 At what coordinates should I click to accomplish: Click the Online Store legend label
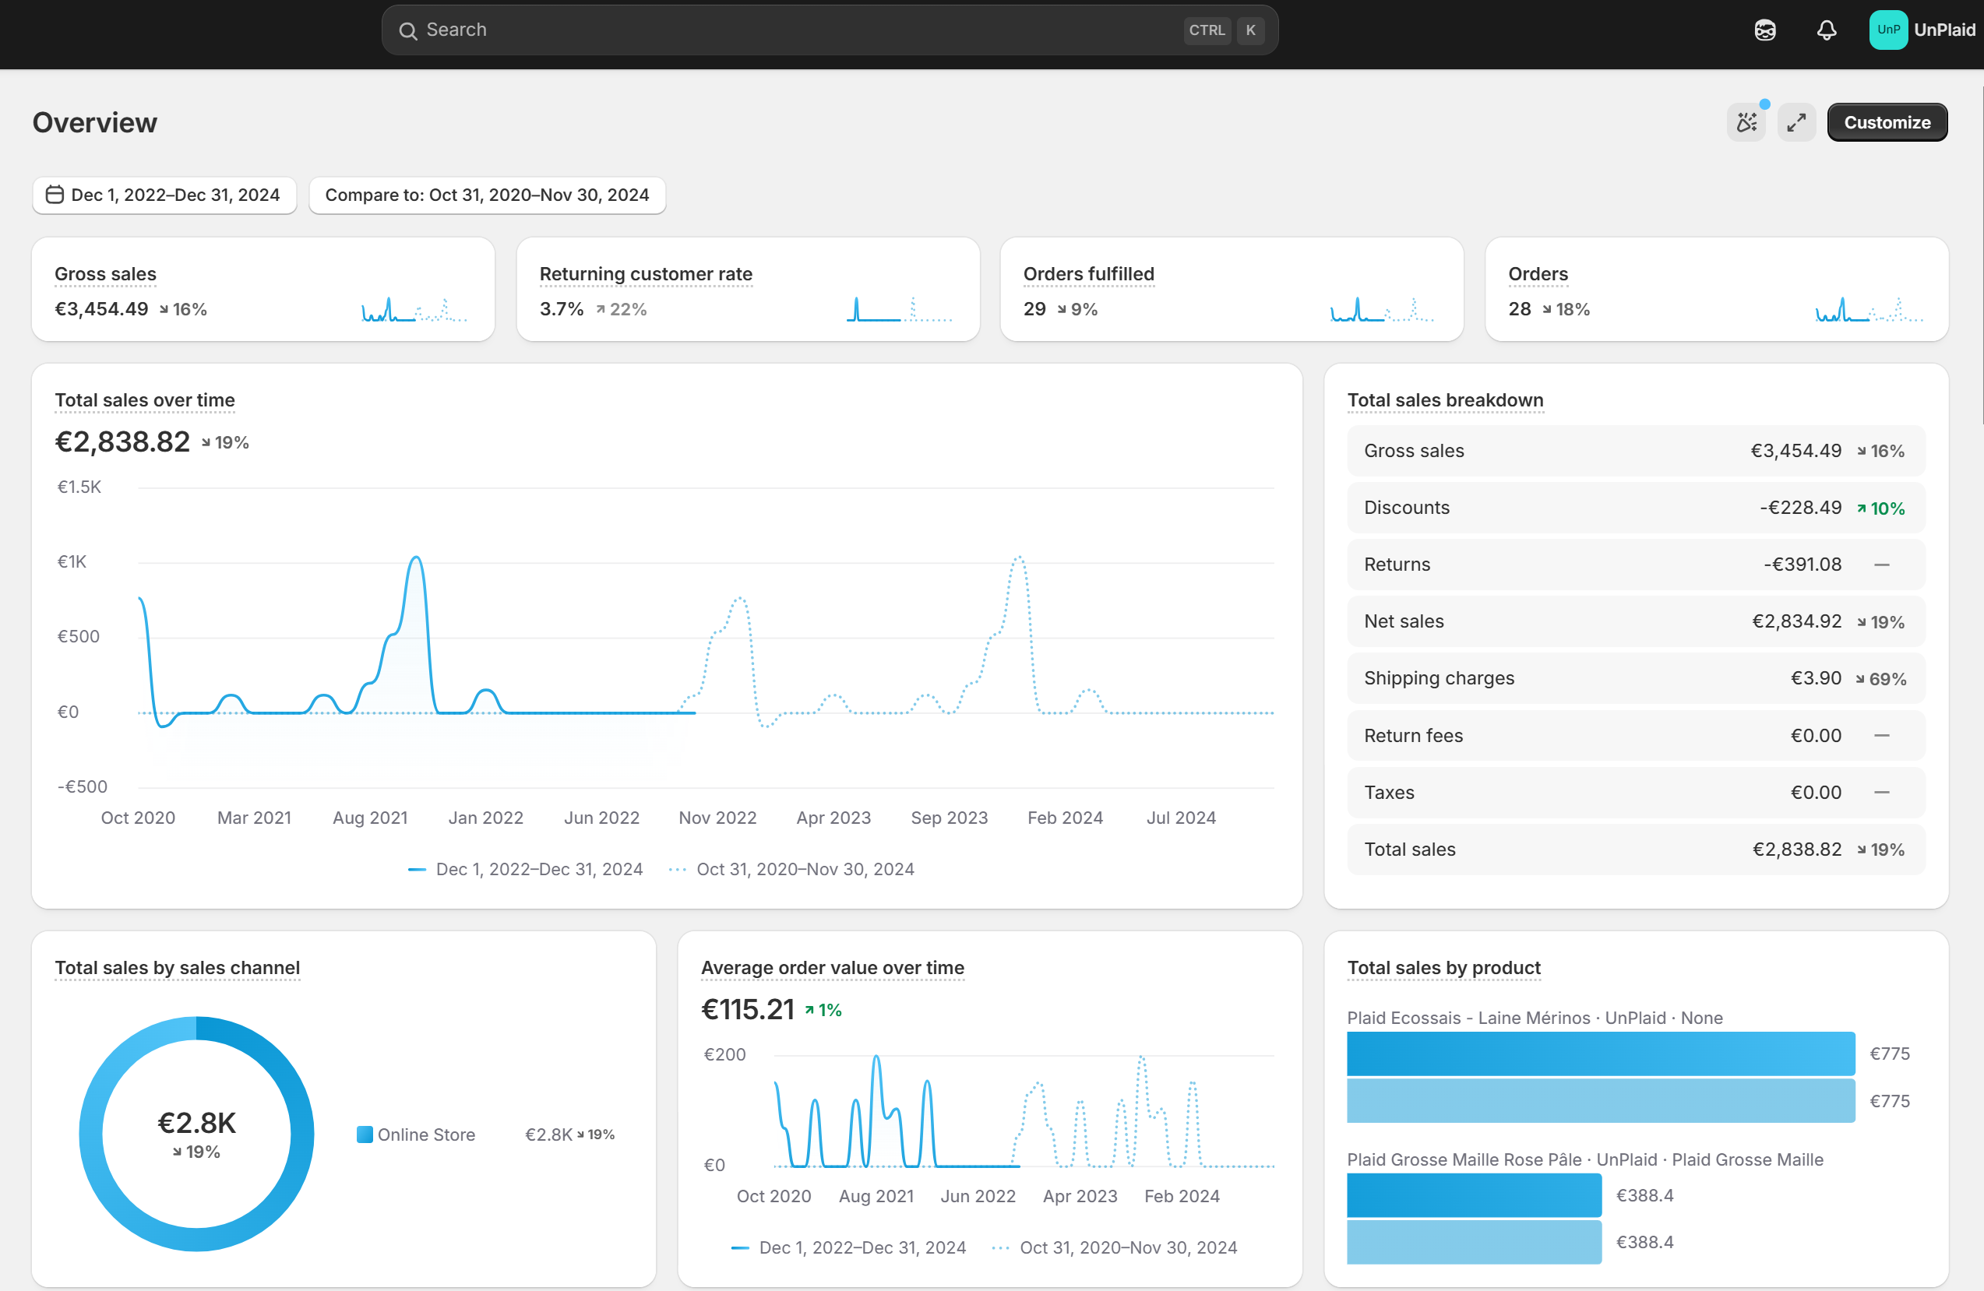pyautogui.click(x=426, y=1134)
